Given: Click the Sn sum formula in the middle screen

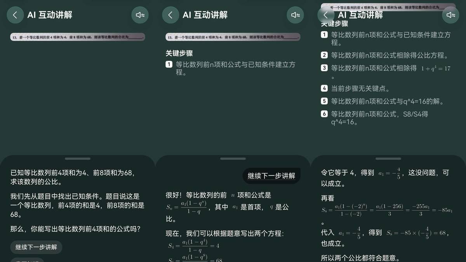Looking at the screenshot, I should pyautogui.click(x=187, y=208).
